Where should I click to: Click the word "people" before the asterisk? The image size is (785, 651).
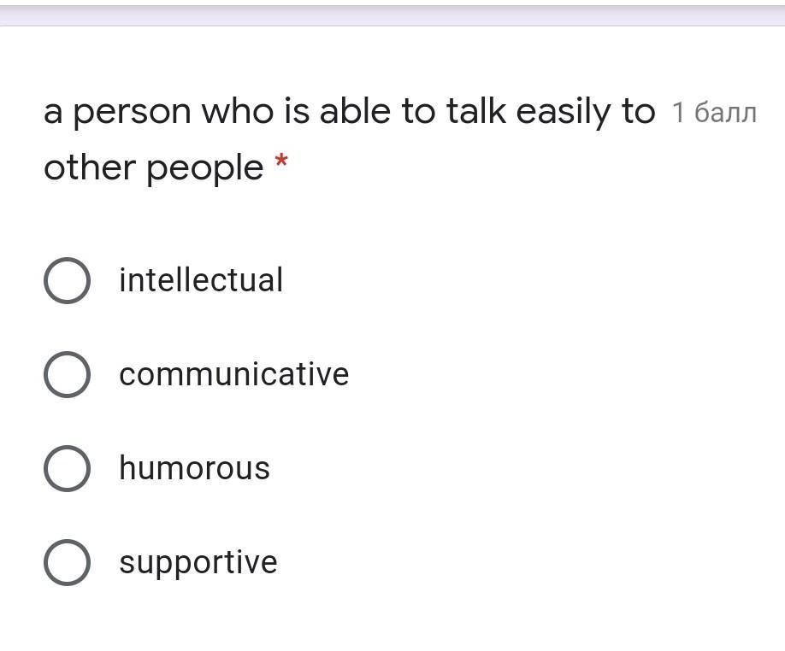pos(204,169)
